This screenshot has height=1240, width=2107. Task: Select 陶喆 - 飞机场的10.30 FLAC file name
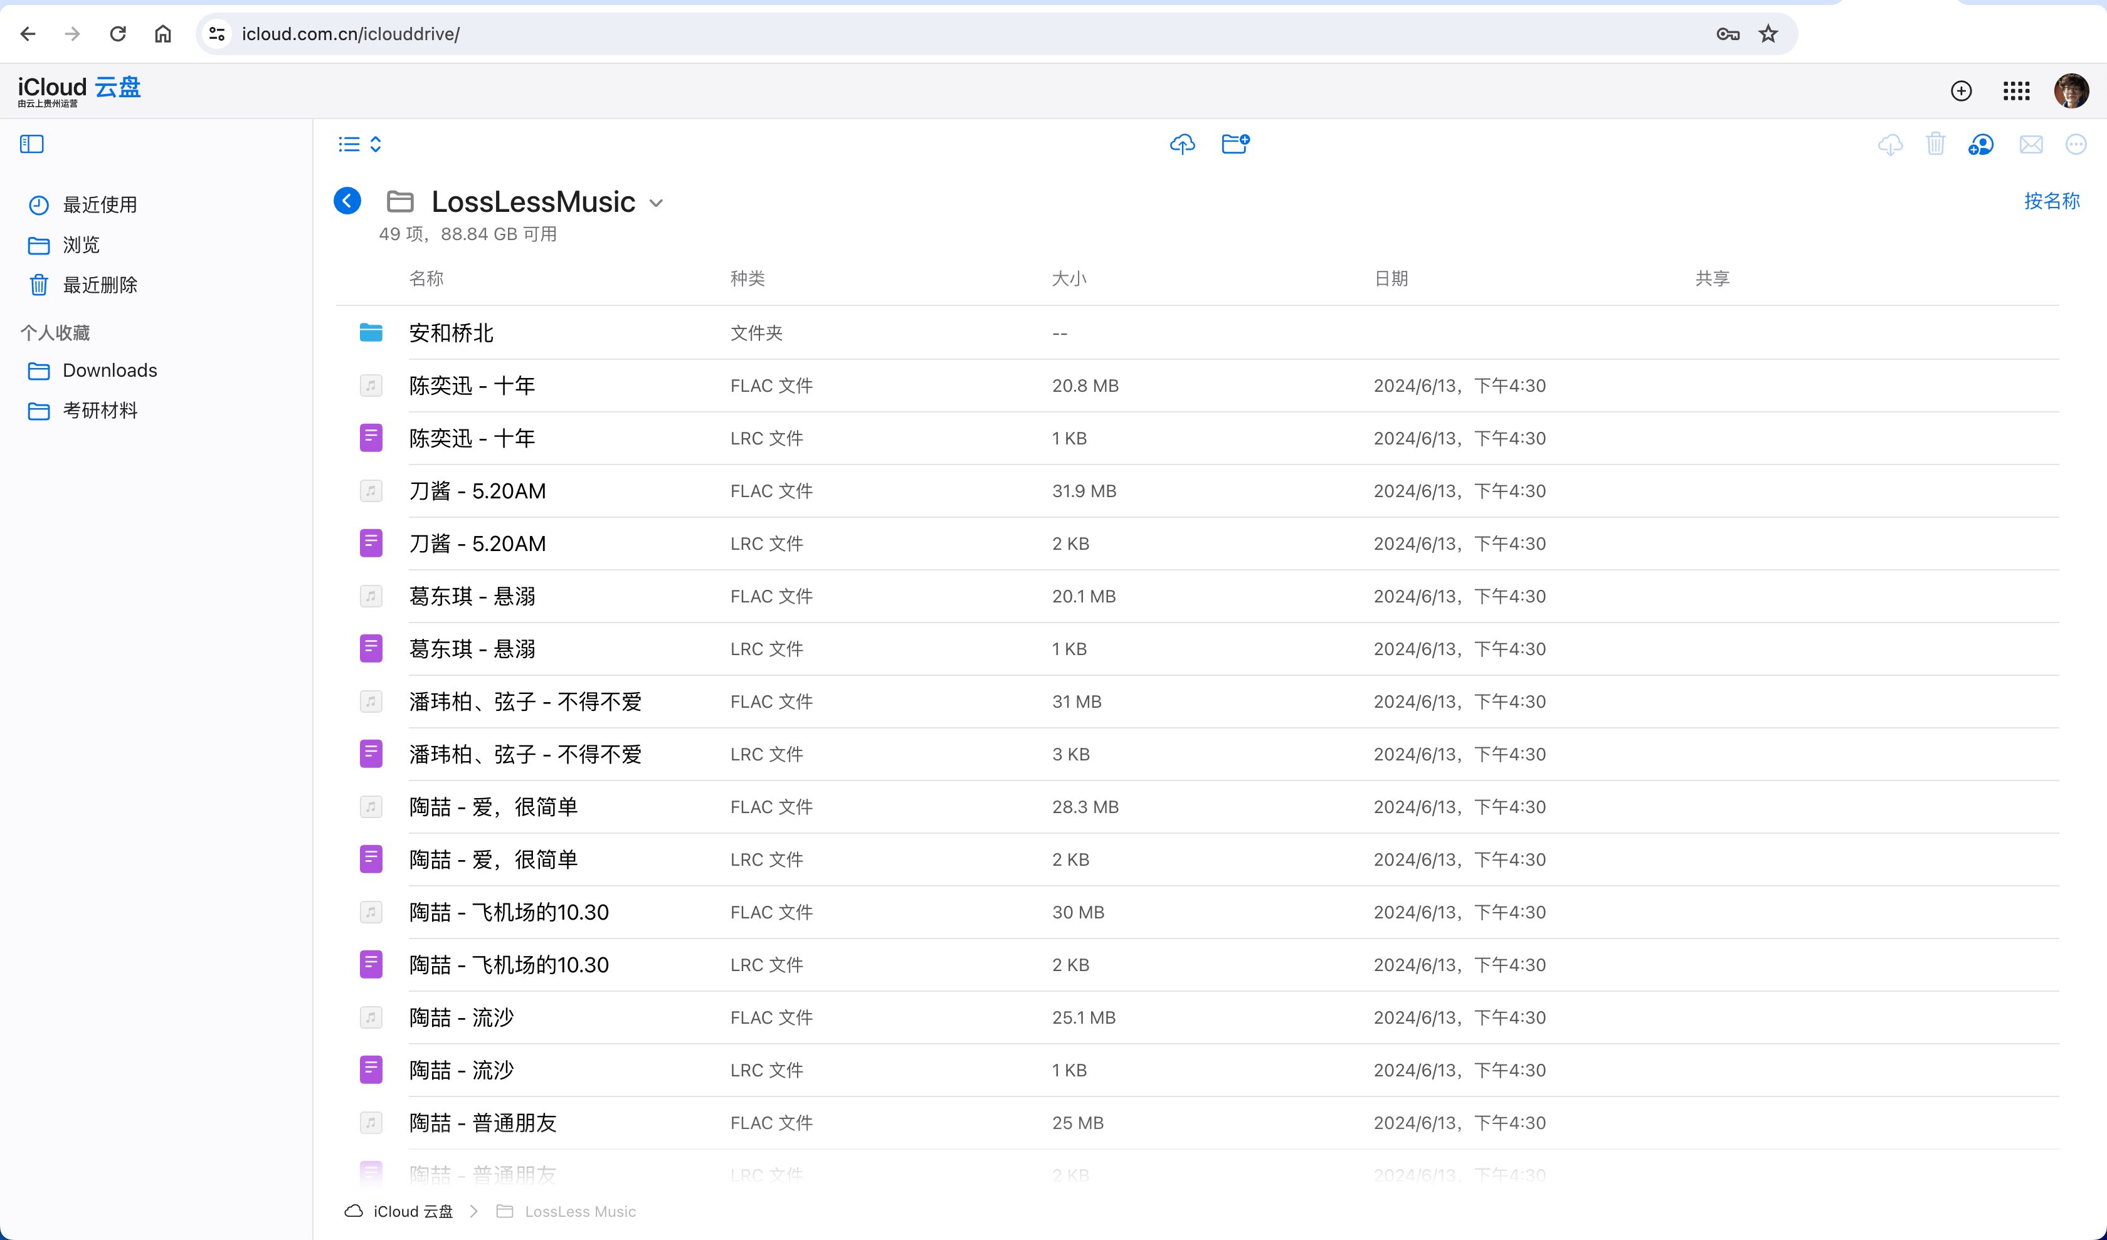point(509,912)
